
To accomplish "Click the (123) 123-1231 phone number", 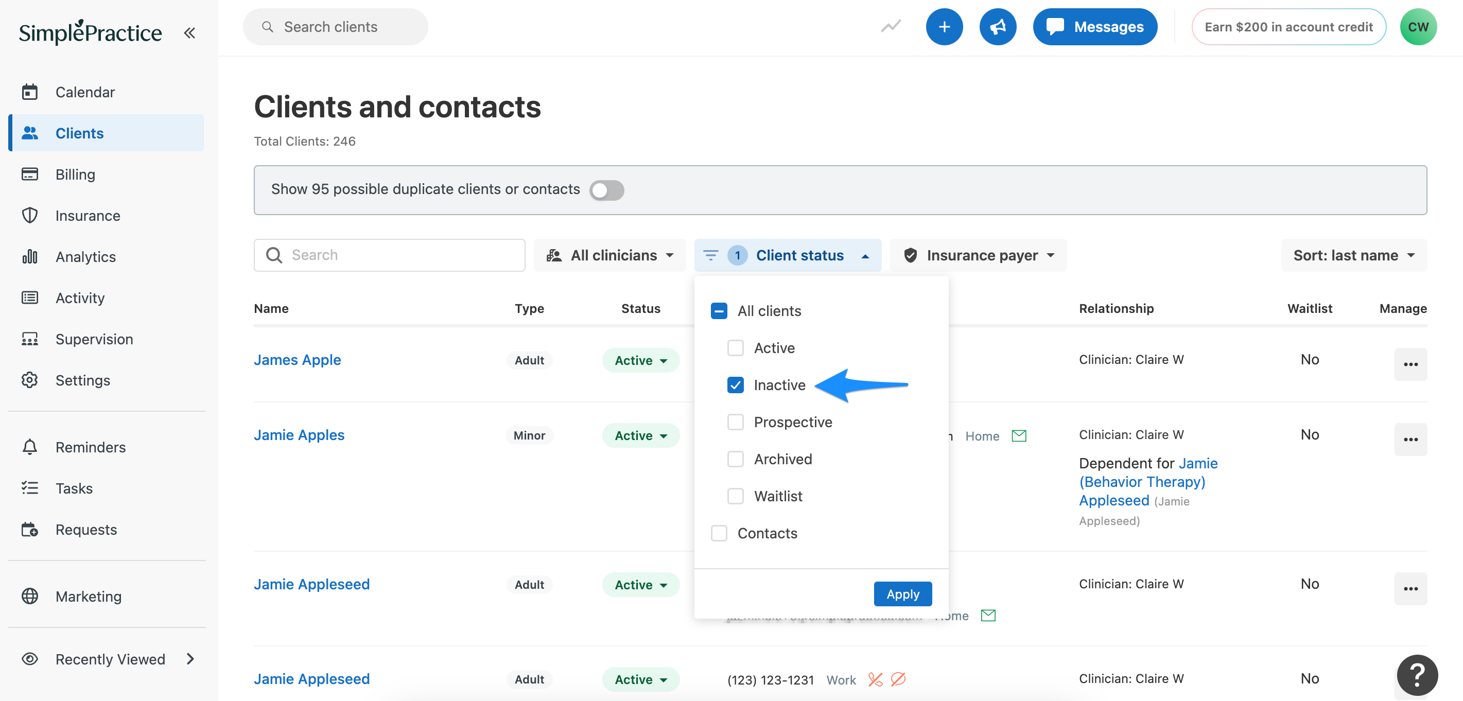I will 770,680.
